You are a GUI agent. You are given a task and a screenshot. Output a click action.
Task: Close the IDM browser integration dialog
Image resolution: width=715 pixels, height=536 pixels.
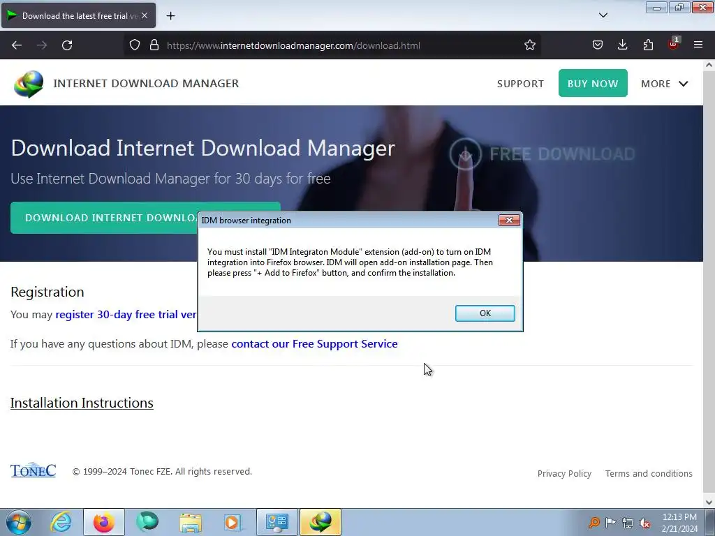[509, 220]
